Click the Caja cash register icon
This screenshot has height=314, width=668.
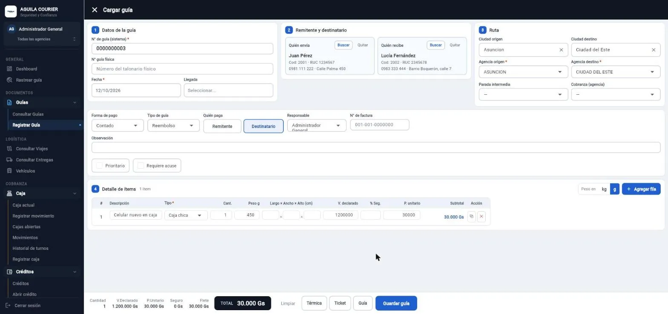[9, 193]
